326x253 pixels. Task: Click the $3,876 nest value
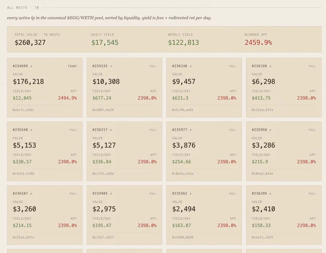tap(184, 145)
